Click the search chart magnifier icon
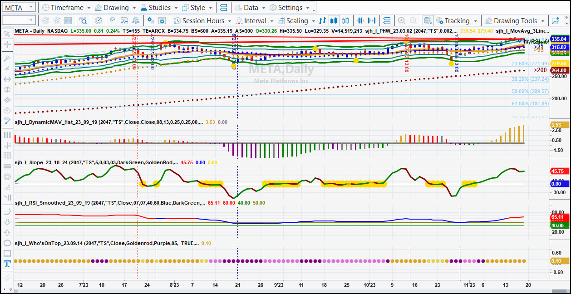 point(84,20)
